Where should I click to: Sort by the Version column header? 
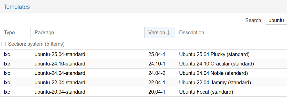coord(160,32)
